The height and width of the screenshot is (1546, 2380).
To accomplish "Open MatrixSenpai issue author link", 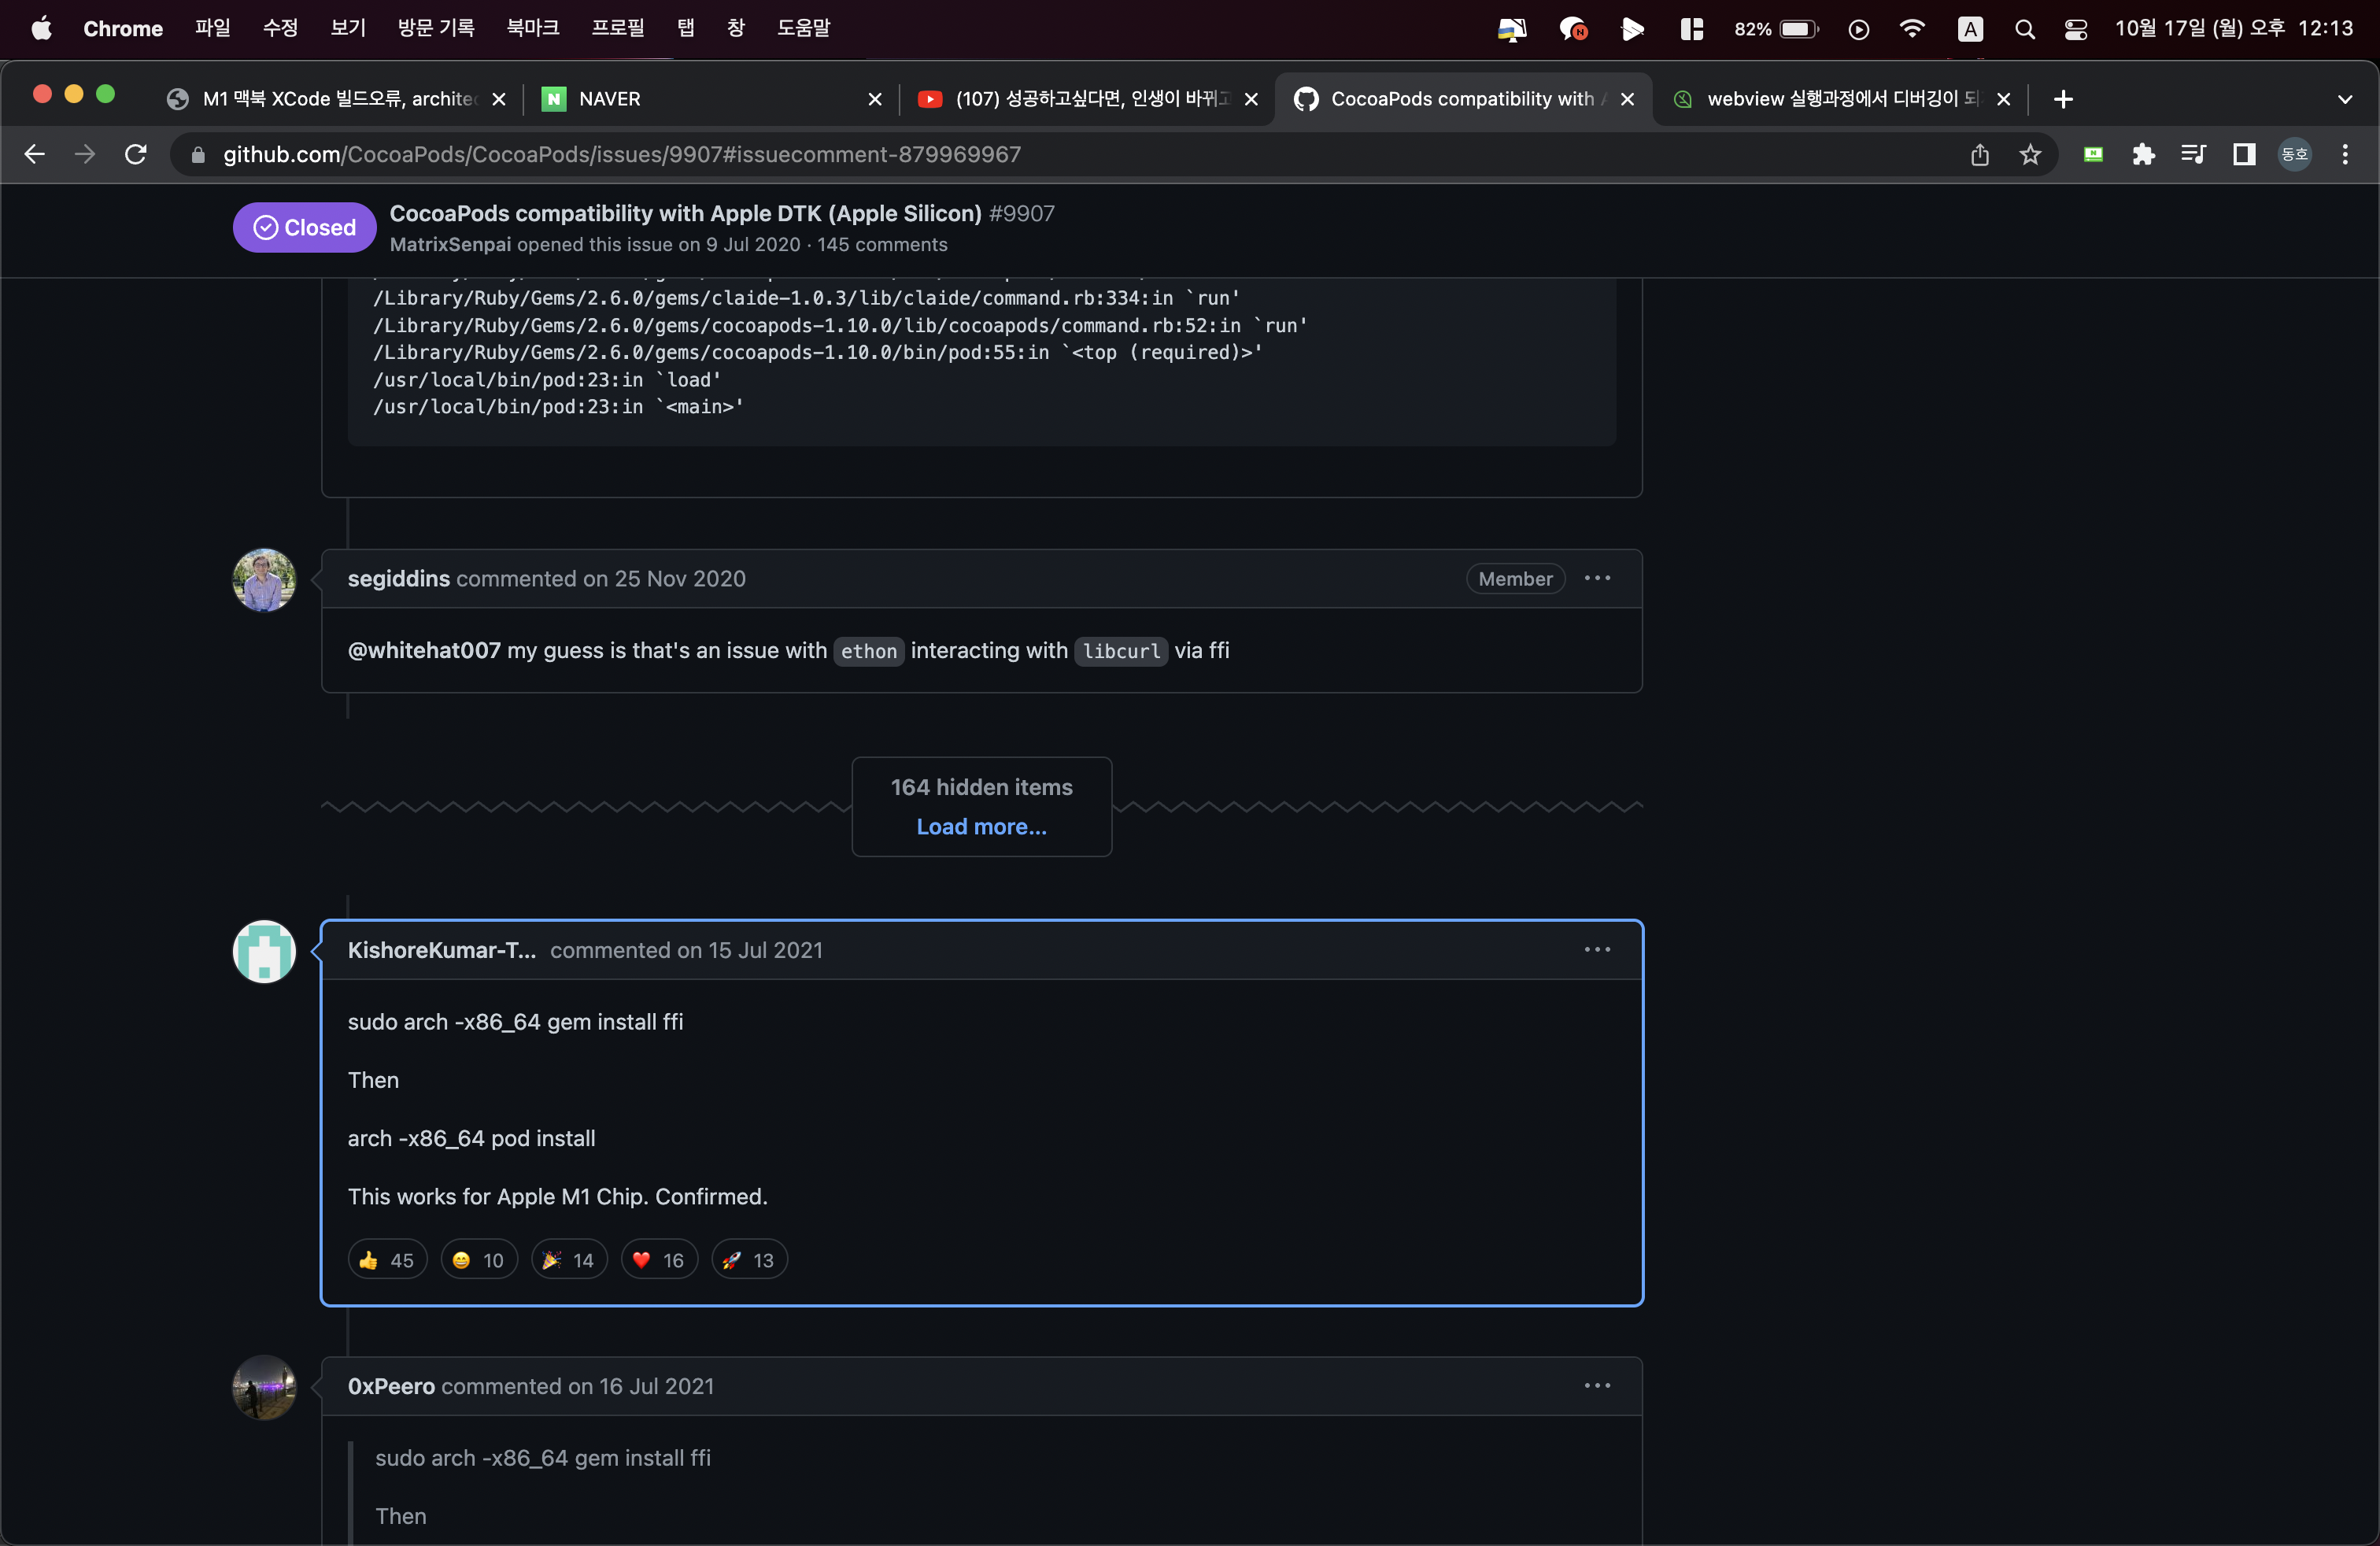I will click(x=450, y=244).
